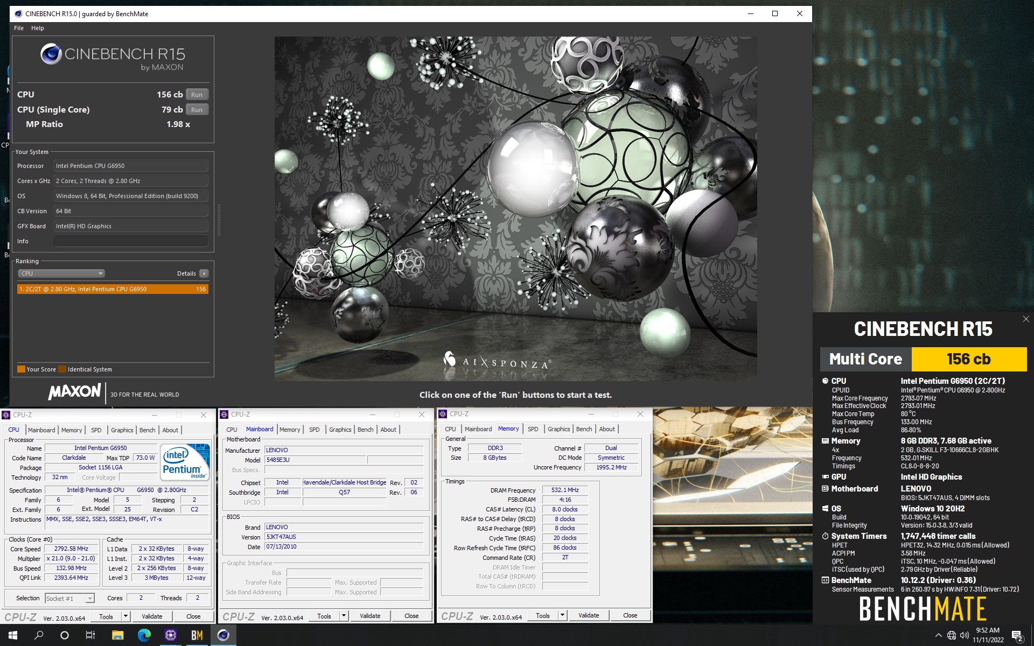The image size is (1034, 646).
Task: Switch to Cinebench taskbar icon
Action: [x=223, y=635]
